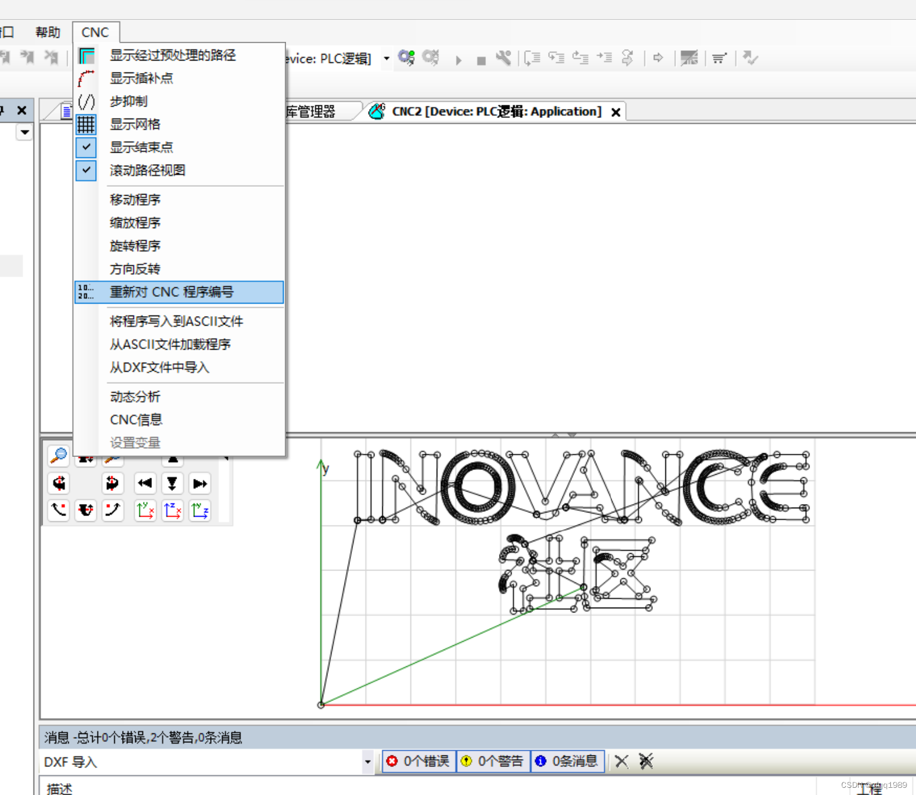Switch to the Y-Z plane view
This screenshot has height=795, width=916.
[x=200, y=510]
